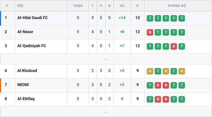Click the last green T badge for Al-Ettifaq
The width and height of the screenshot is (212, 117).
click(182, 99)
